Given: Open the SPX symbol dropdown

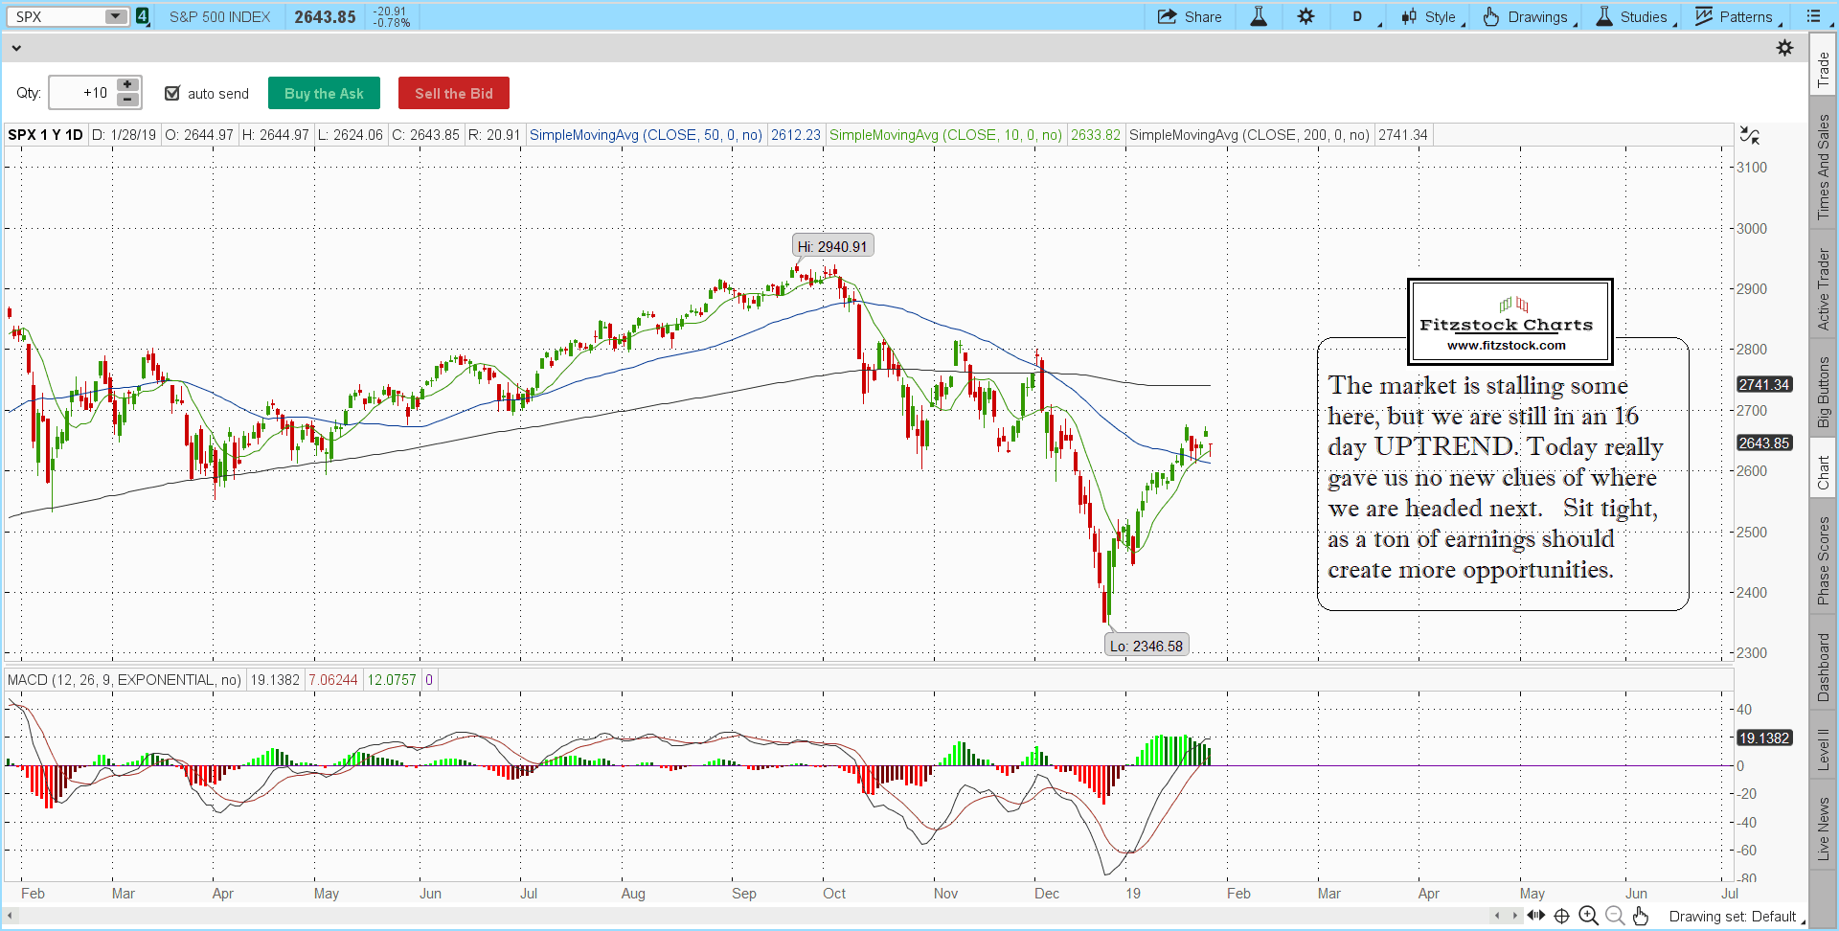Looking at the screenshot, I should (x=115, y=17).
